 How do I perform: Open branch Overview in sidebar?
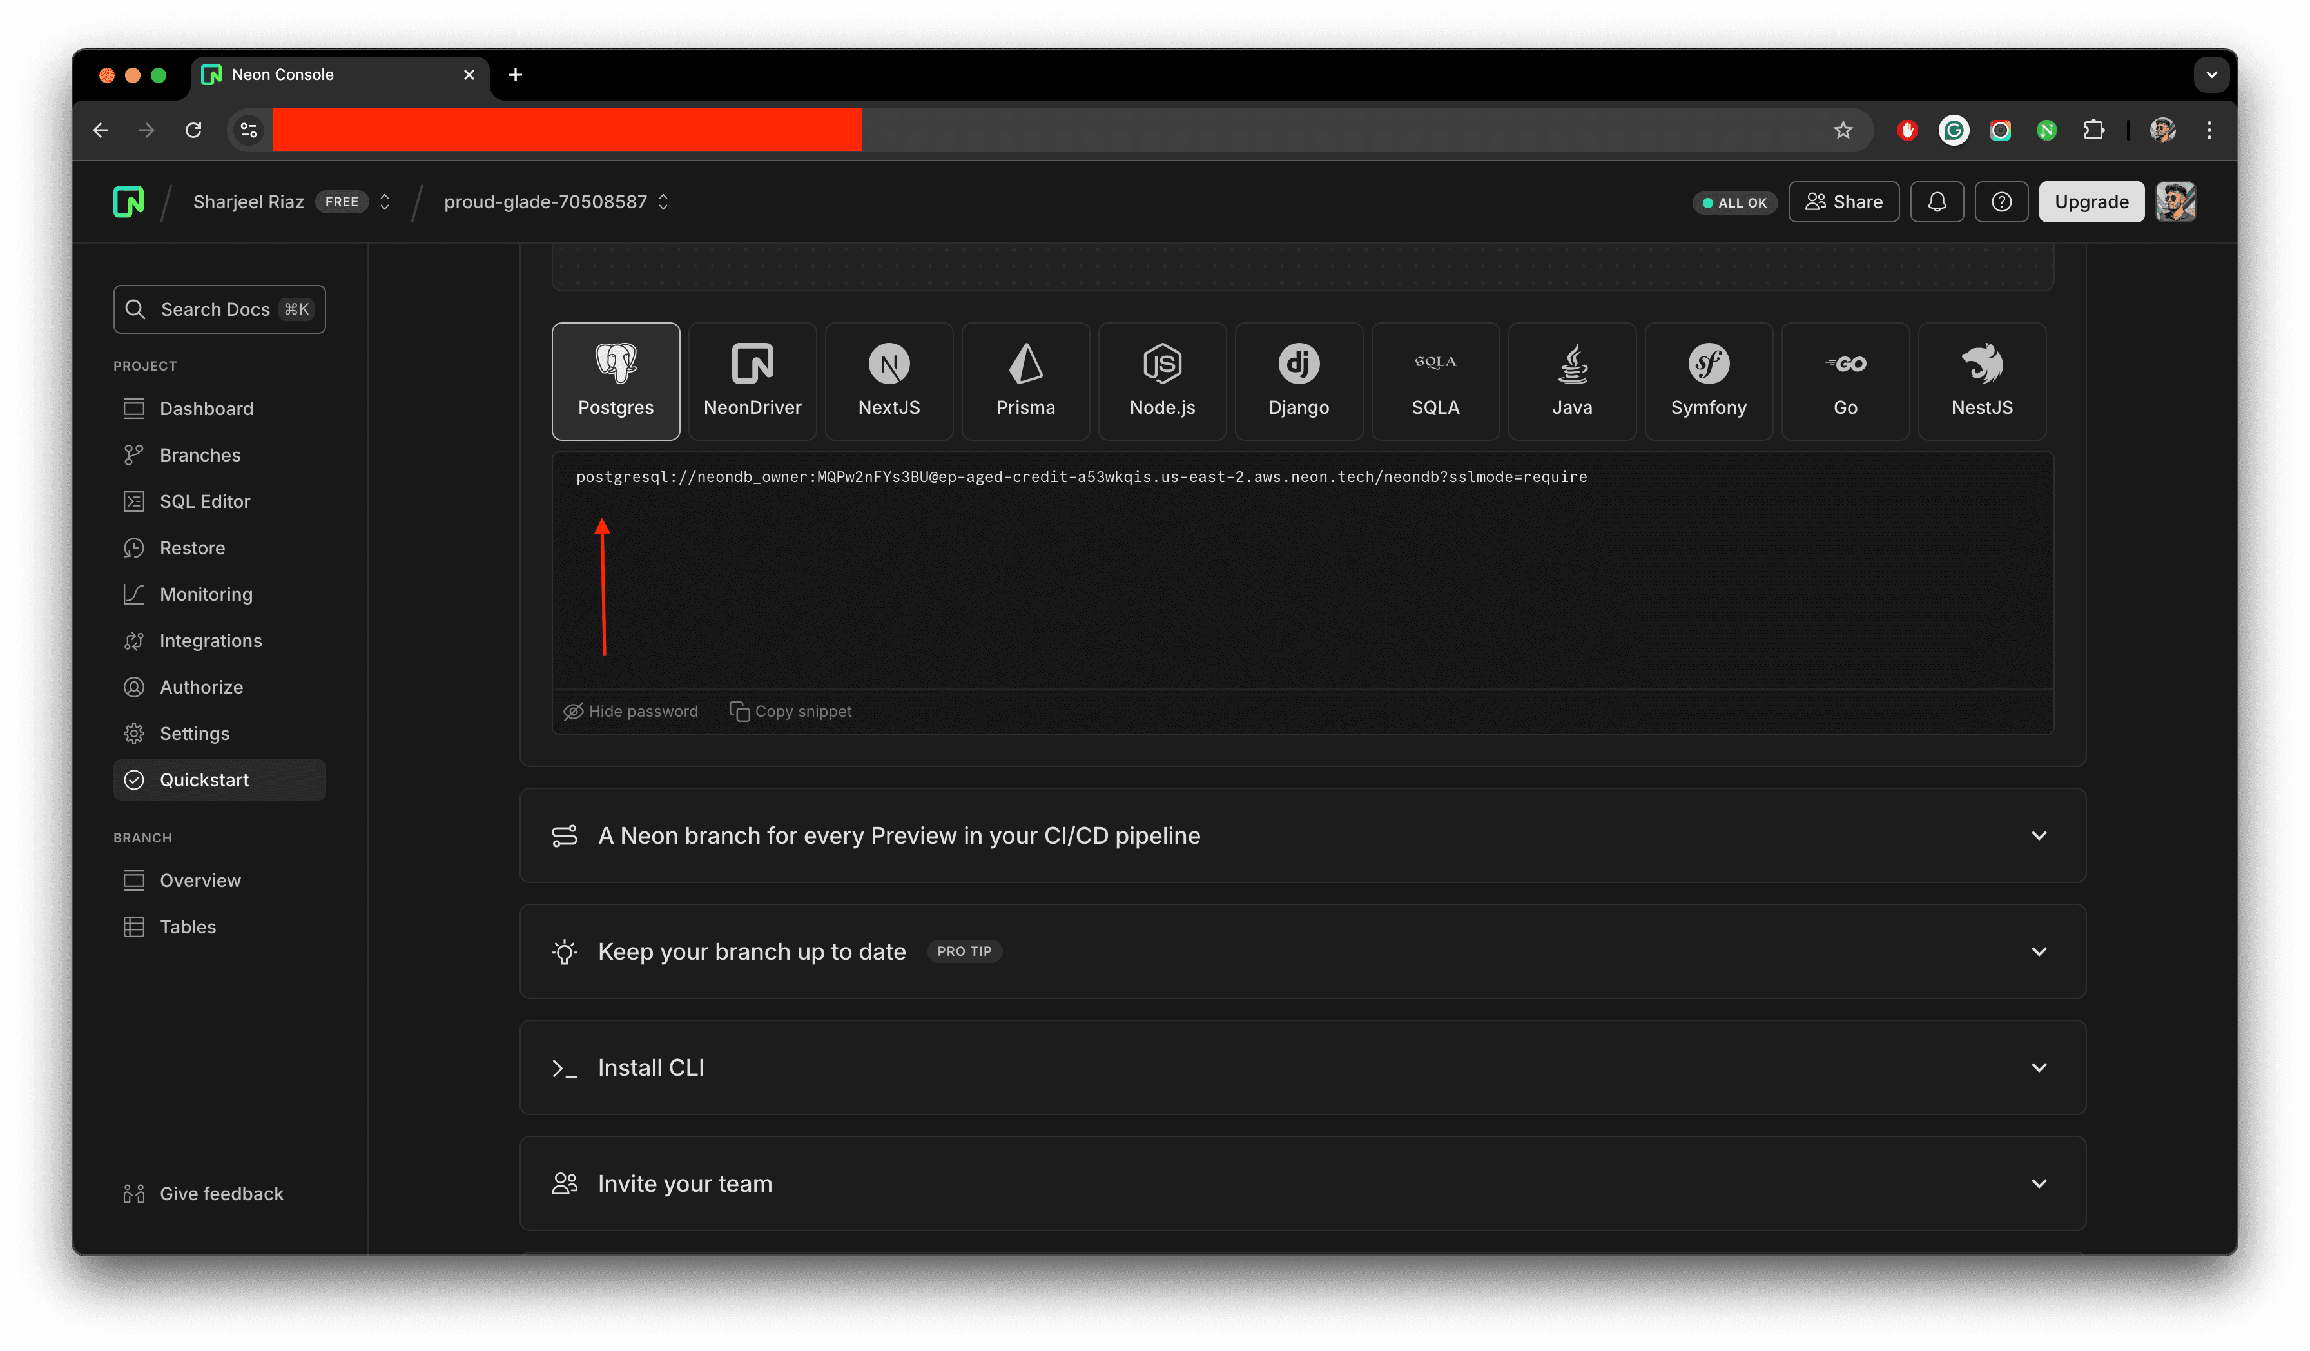pyautogui.click(x=219, y=881)
